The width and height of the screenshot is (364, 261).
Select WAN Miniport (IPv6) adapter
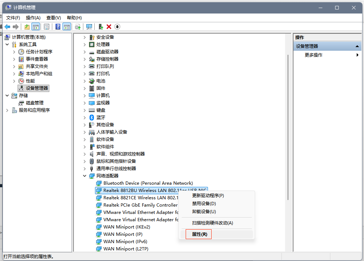(x=125, y=242)
